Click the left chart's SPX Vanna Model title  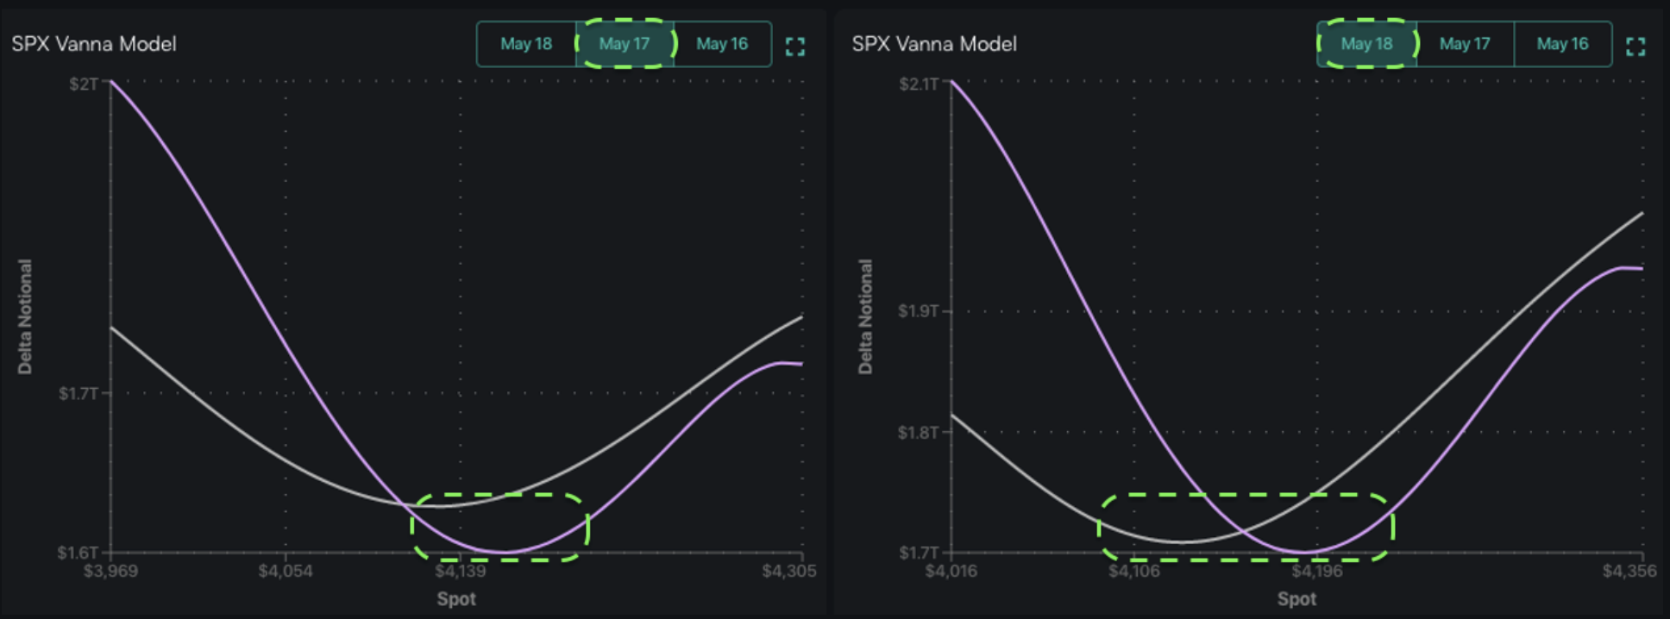coord(94,44)
